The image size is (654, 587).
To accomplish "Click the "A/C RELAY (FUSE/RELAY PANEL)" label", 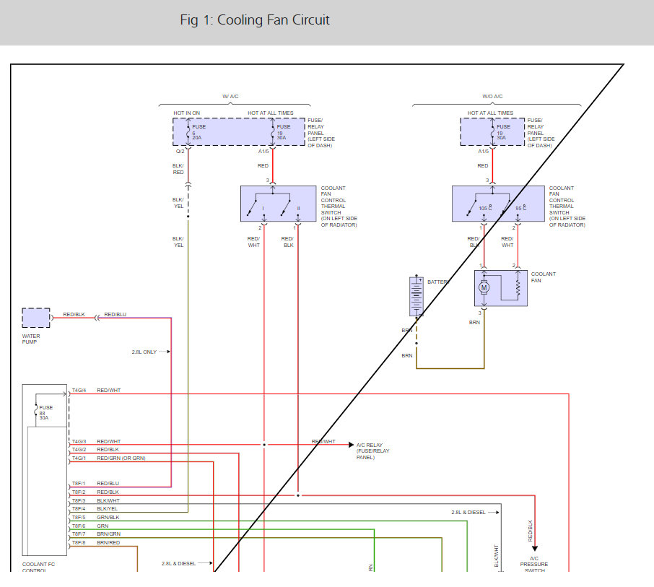I will point(373,451).
